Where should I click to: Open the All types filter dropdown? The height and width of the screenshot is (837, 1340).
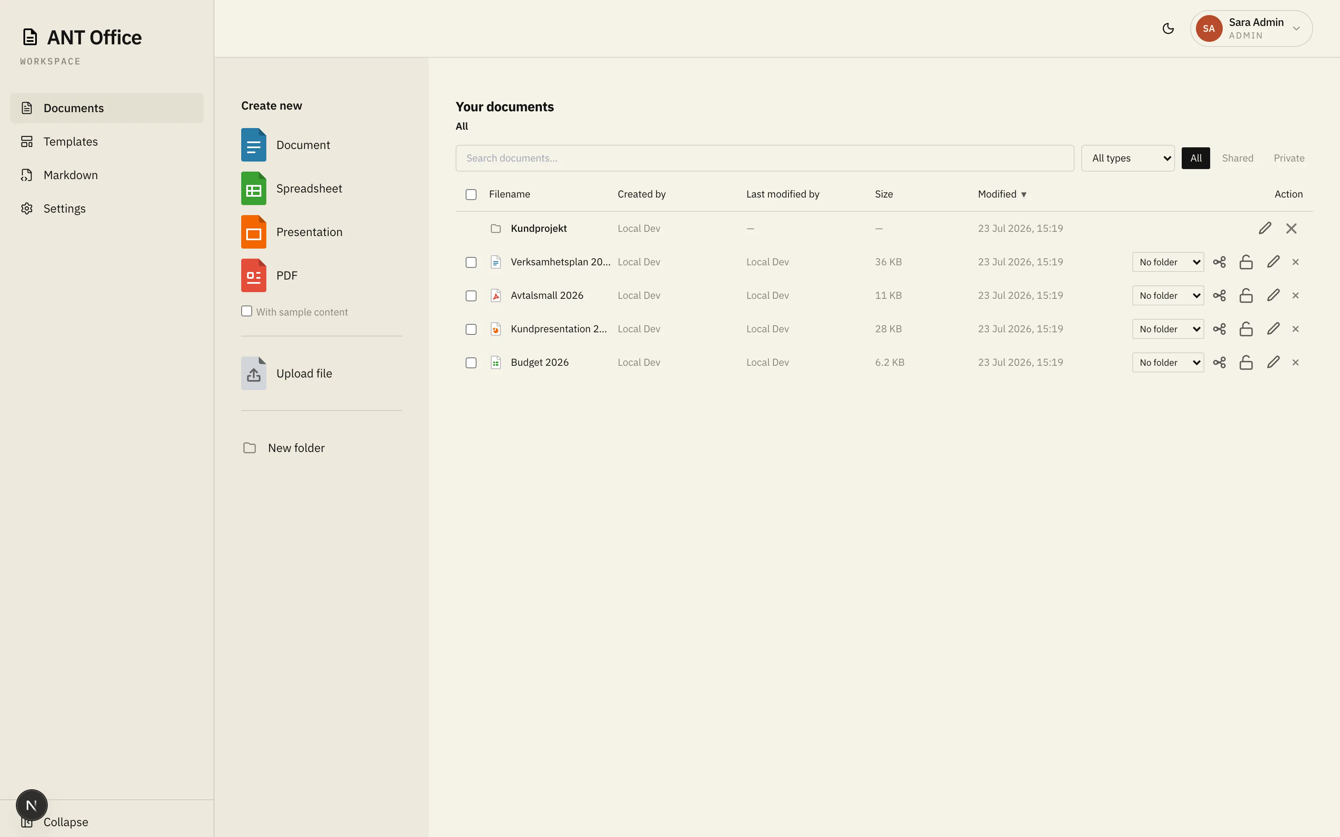click(x=1127, y=158)
